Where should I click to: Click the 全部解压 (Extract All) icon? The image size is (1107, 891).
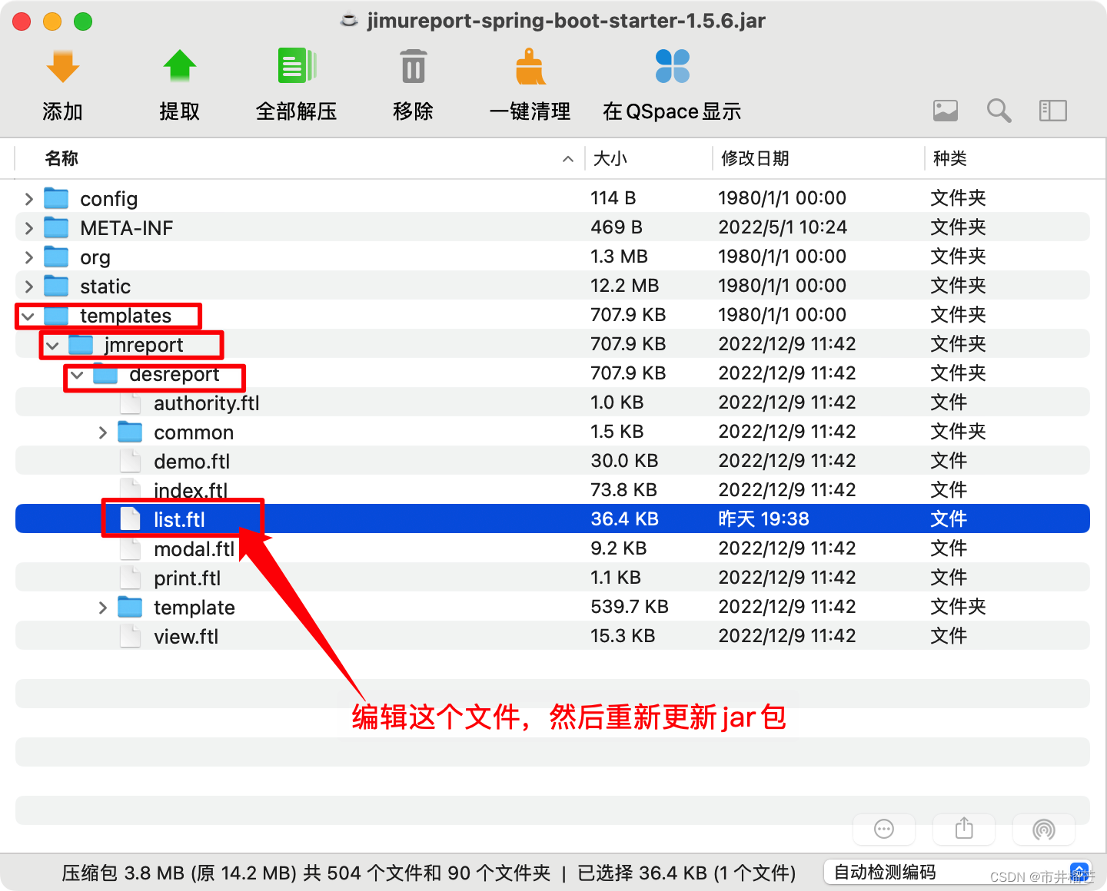point(297,66)
